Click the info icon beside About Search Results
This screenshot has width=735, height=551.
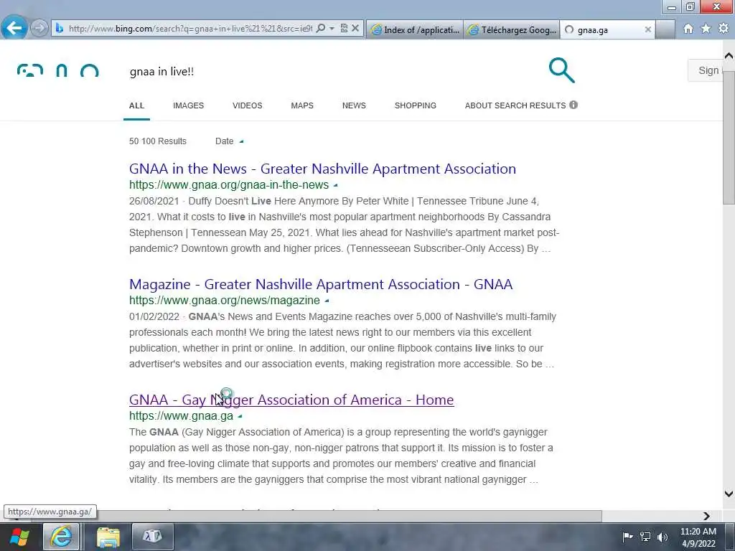point(574,105)
